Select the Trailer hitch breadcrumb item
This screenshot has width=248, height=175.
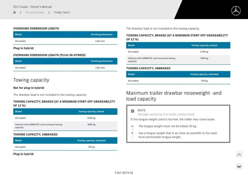pyautogui.click(x=62, y=12)
